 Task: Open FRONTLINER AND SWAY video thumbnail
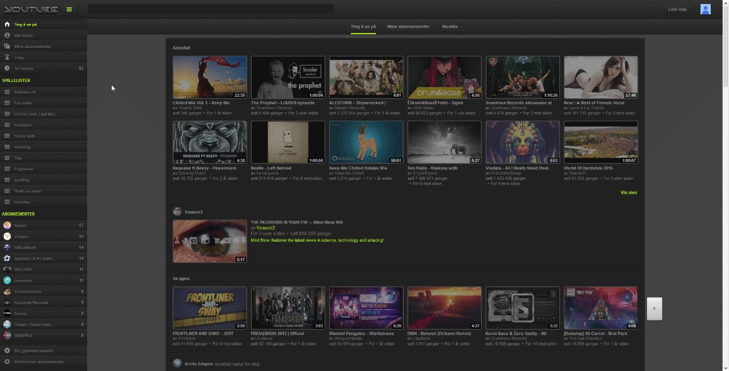point(210,308)
